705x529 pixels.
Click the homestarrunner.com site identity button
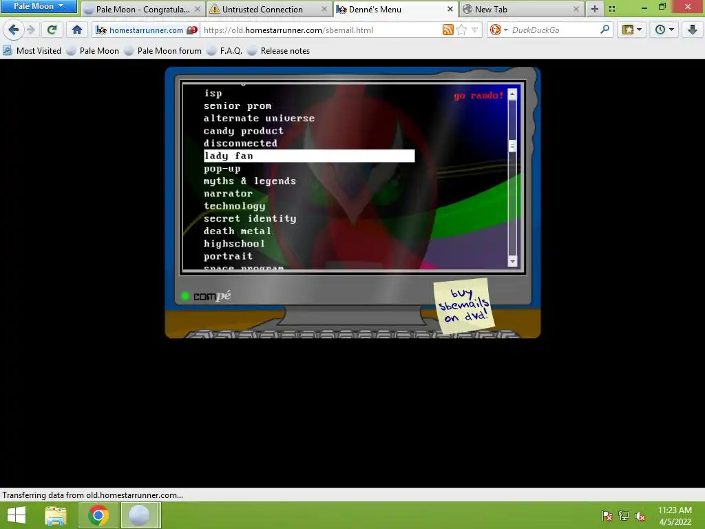(x=146, y=30)
